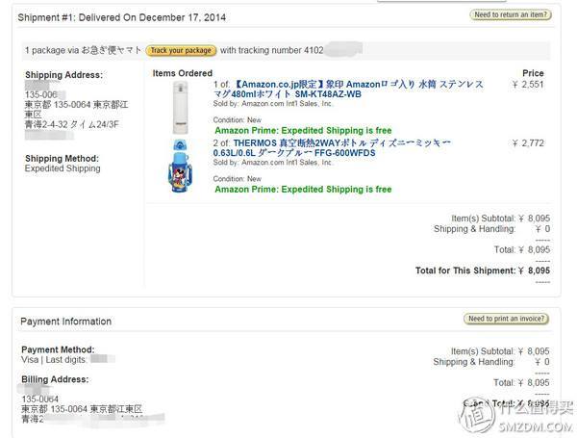The image size is (577, 438).
Task: Open the THERMOS Disney Mickey bottle product link
Action: pos(332,147)
